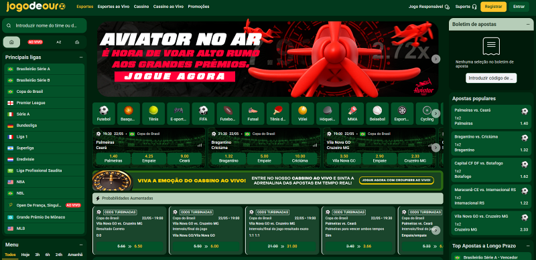Viewport: 536px width, 260px height.
Task: Bet on Empate at 5.00
Action: (x=264, y=158)
